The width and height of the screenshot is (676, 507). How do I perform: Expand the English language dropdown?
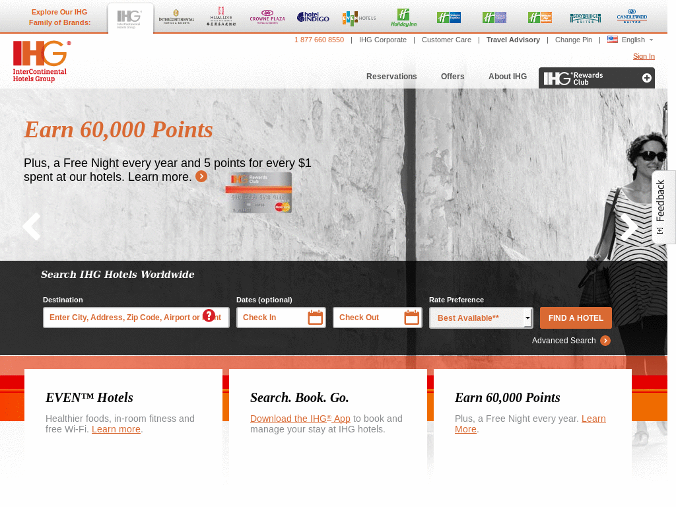(637, 40)
